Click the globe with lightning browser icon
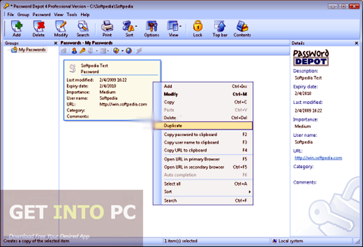363x247 pixels. (x=116, y=51)
